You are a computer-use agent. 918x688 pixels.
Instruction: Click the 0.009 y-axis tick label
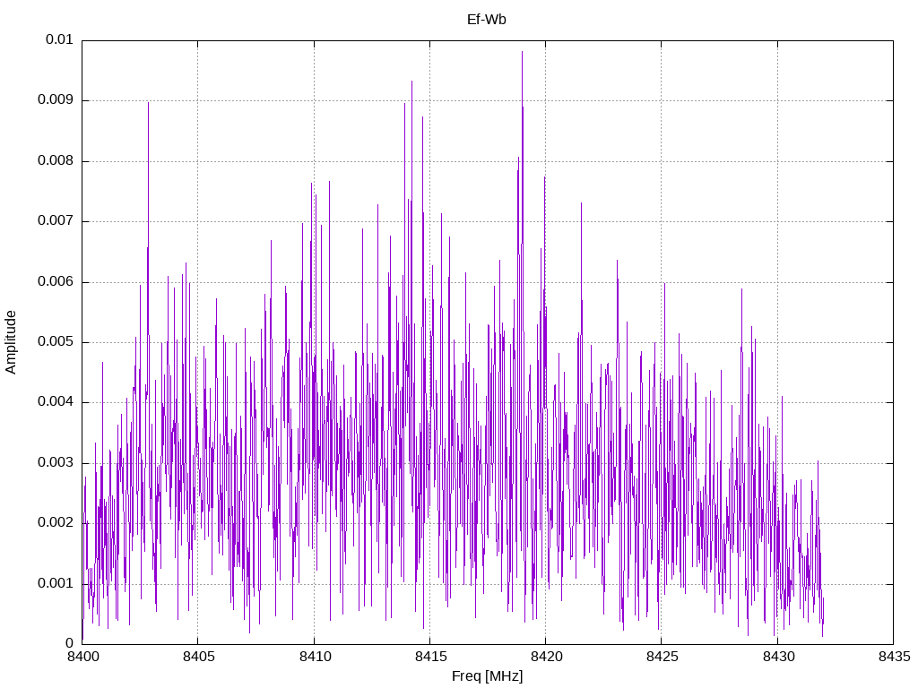[56, 100]
